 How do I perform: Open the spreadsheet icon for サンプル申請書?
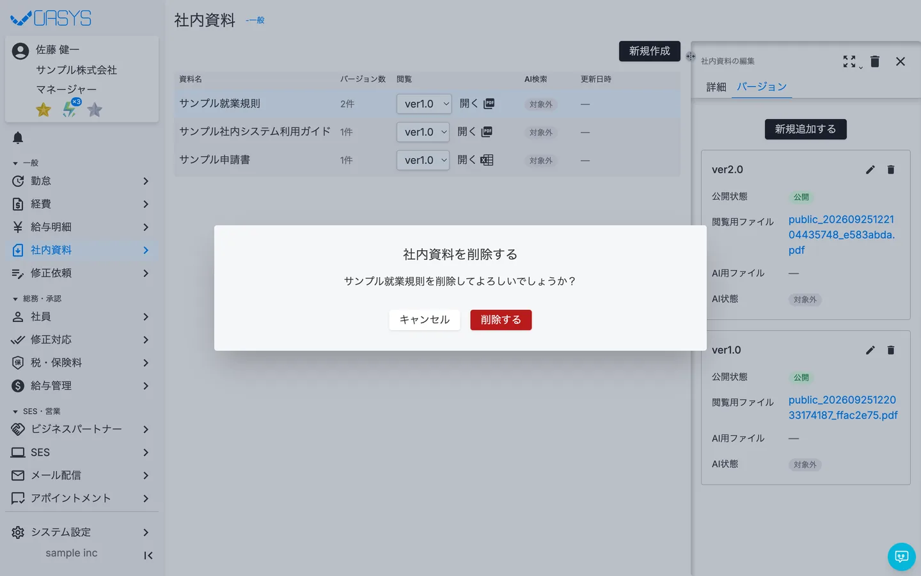point(487,160)
